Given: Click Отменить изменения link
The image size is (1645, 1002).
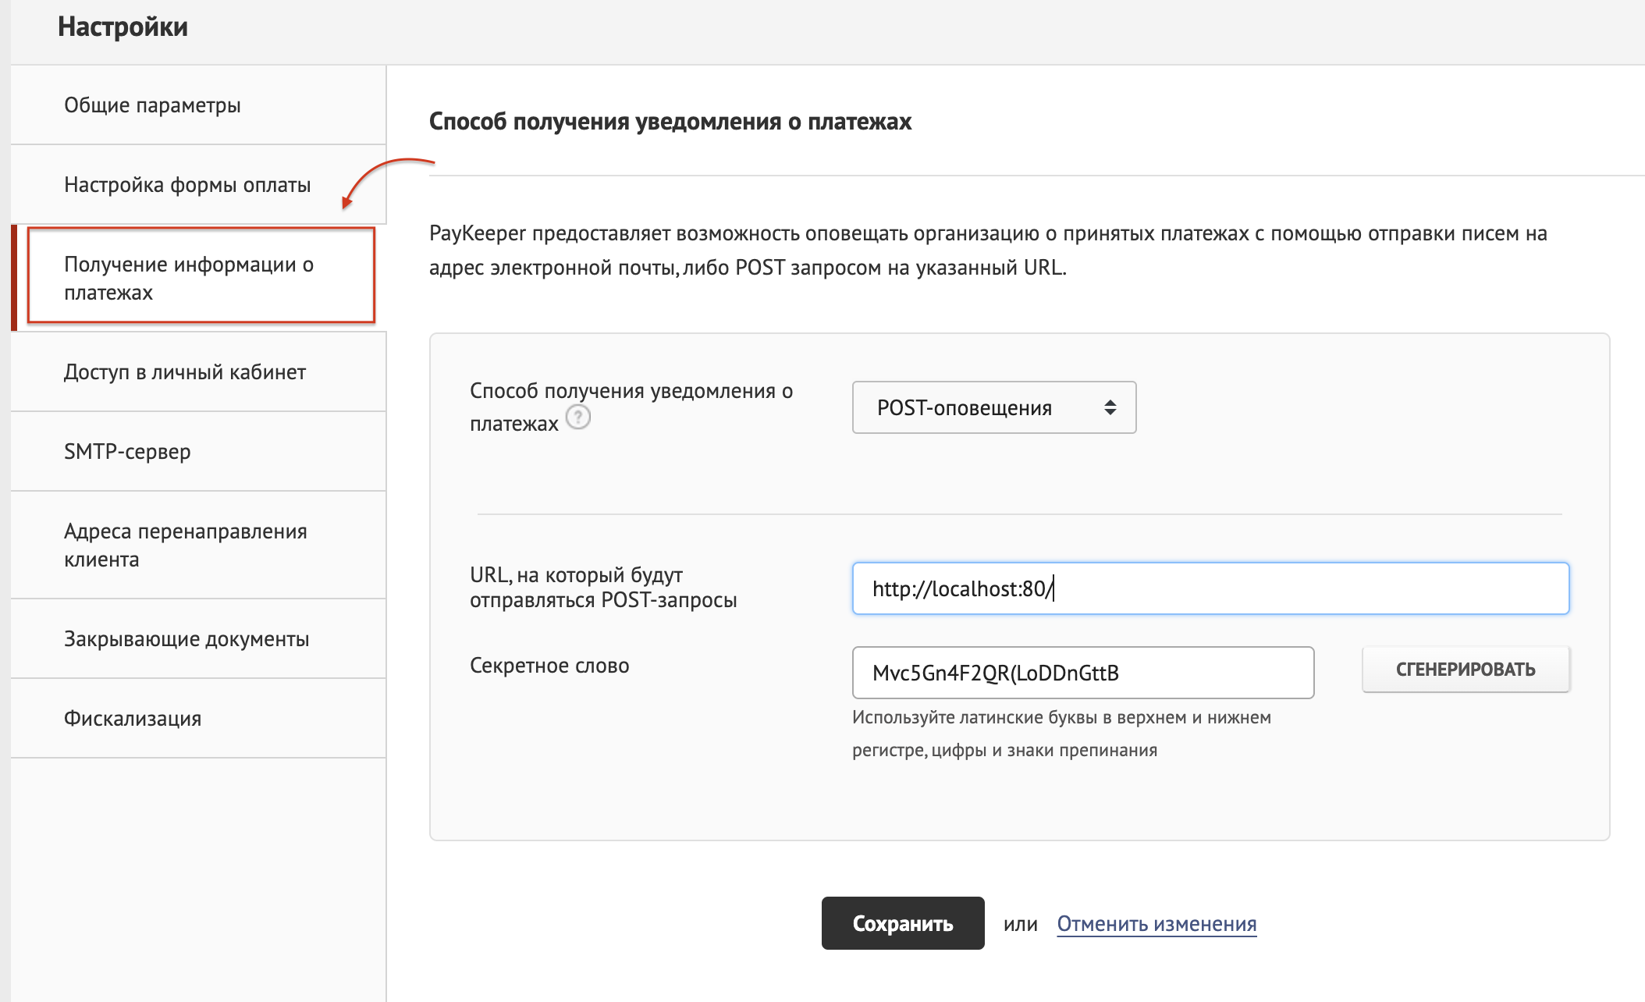Looking at the screenshot, I should 1156,924.
